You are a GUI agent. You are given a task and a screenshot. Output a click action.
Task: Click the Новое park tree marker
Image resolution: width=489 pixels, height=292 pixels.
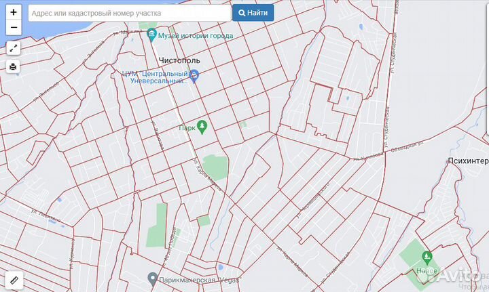tap(427, 257)
